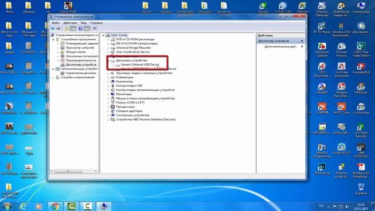Open the Вид menu
Screen dimensions: 375x211
tap(83, 23)
